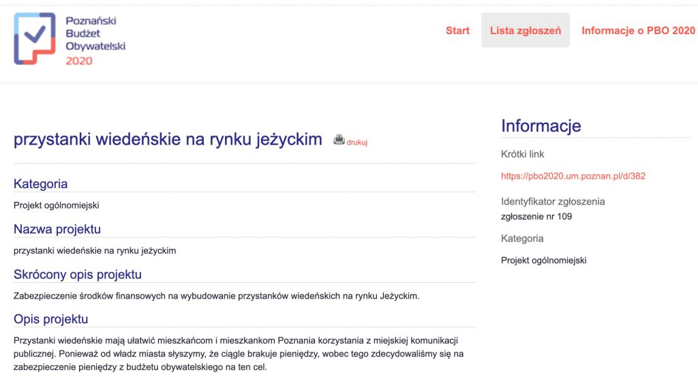The image size is (698, 377).
Task: Click the Poznański Budżet Obywatelski checkmark logo
Action: 35,38
